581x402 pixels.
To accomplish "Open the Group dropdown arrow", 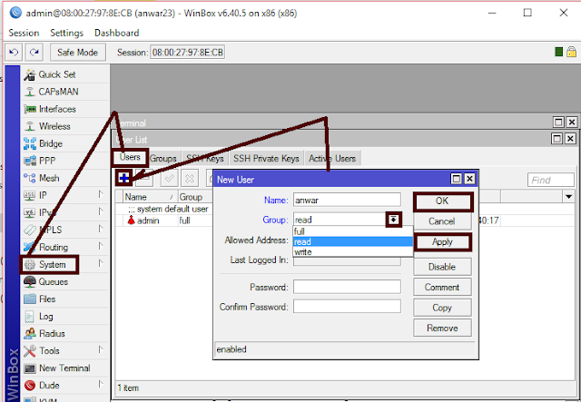I will [x=393, y=220].
